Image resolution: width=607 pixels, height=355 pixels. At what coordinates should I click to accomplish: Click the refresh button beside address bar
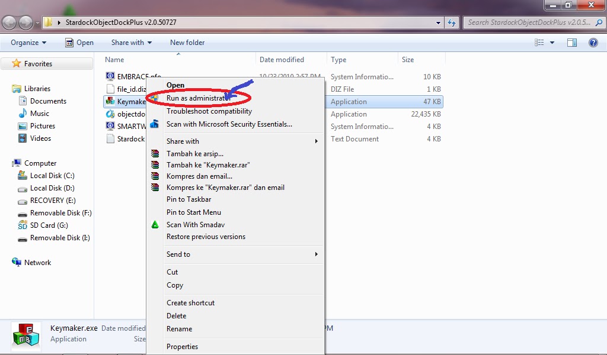point(452,23)
